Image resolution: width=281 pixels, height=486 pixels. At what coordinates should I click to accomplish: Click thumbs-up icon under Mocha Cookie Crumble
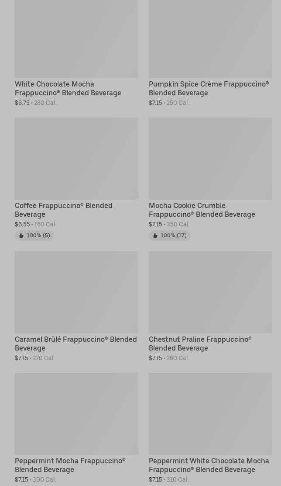[x=155, y=236]
